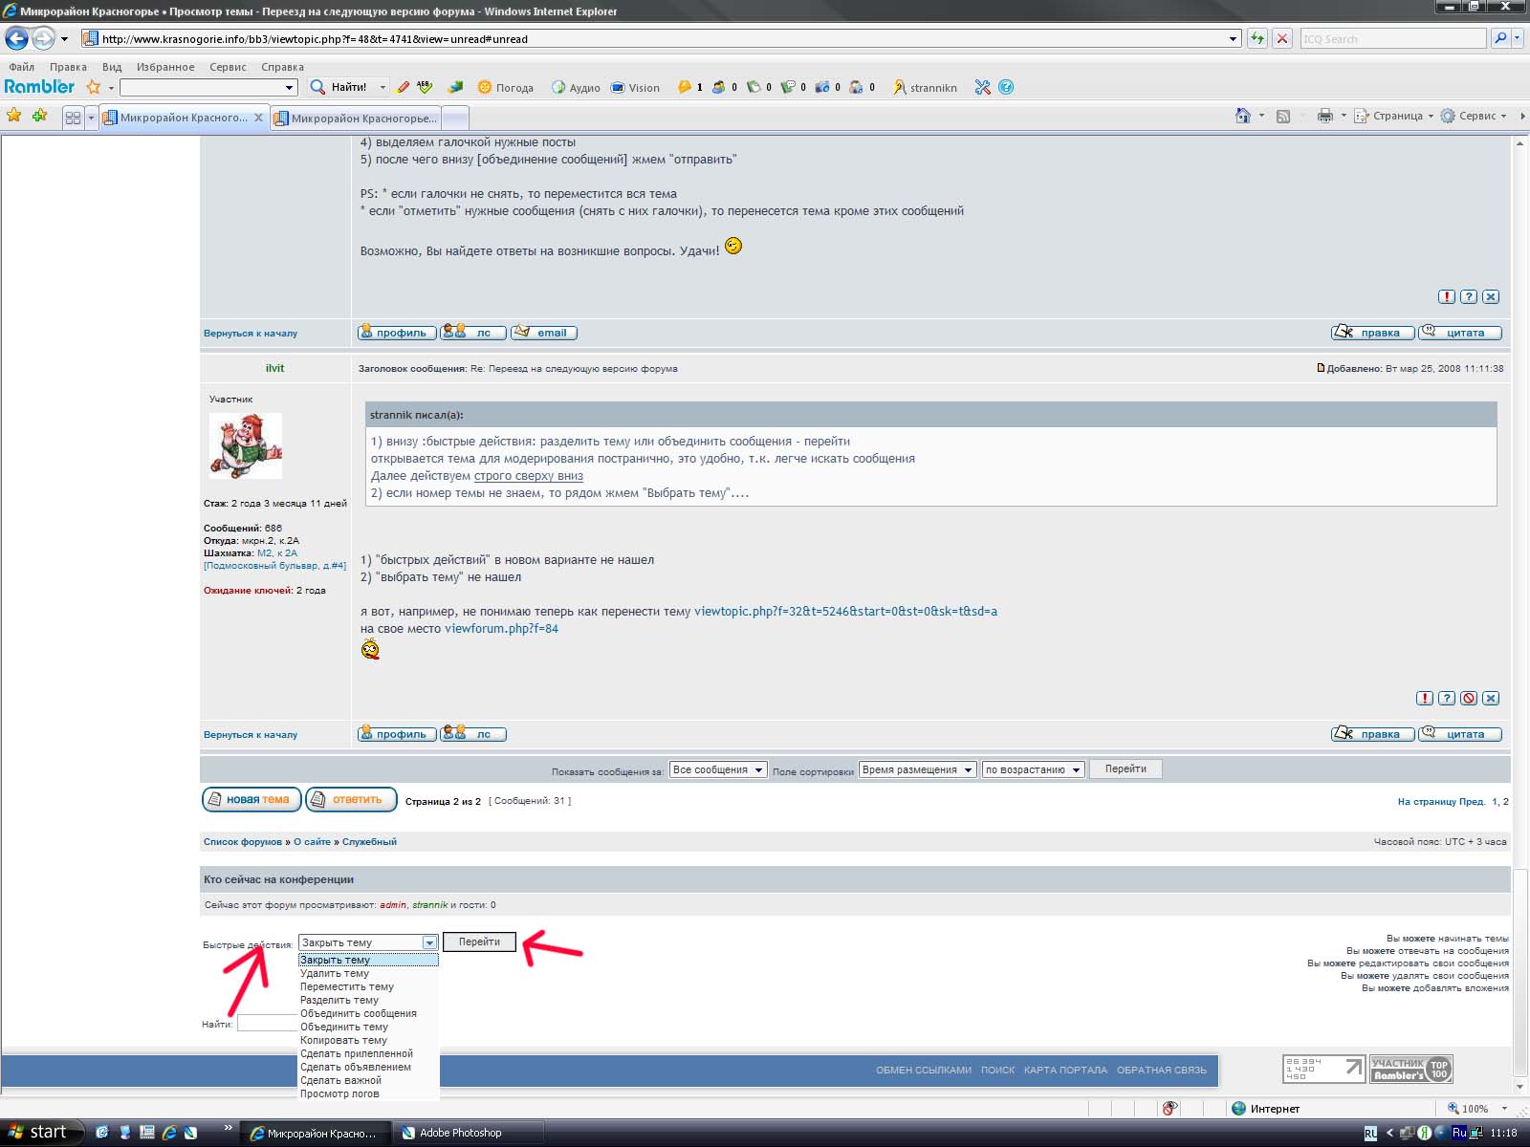Close the first Микрорайон Красного... tab
Image resolution: width=1530 pixels, height=1147 pixels.
(258, 118)
